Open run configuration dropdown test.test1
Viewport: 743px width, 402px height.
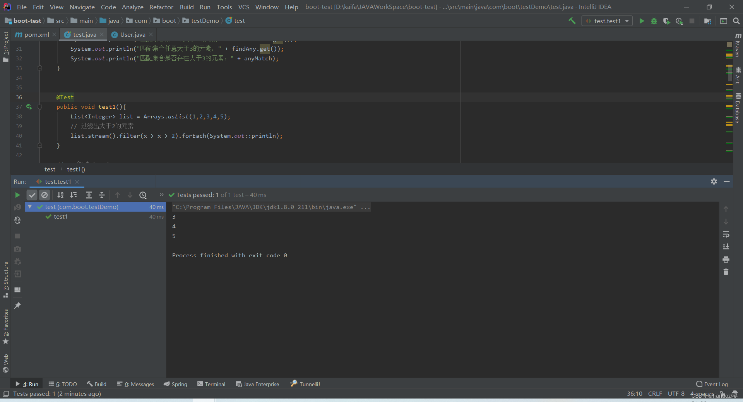pos(607,21)
